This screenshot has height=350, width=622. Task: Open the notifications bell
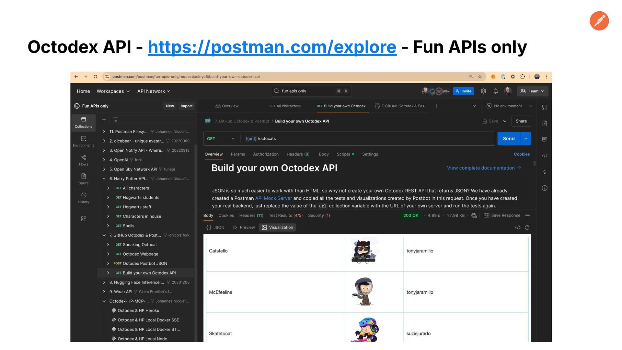pos(495,91)
